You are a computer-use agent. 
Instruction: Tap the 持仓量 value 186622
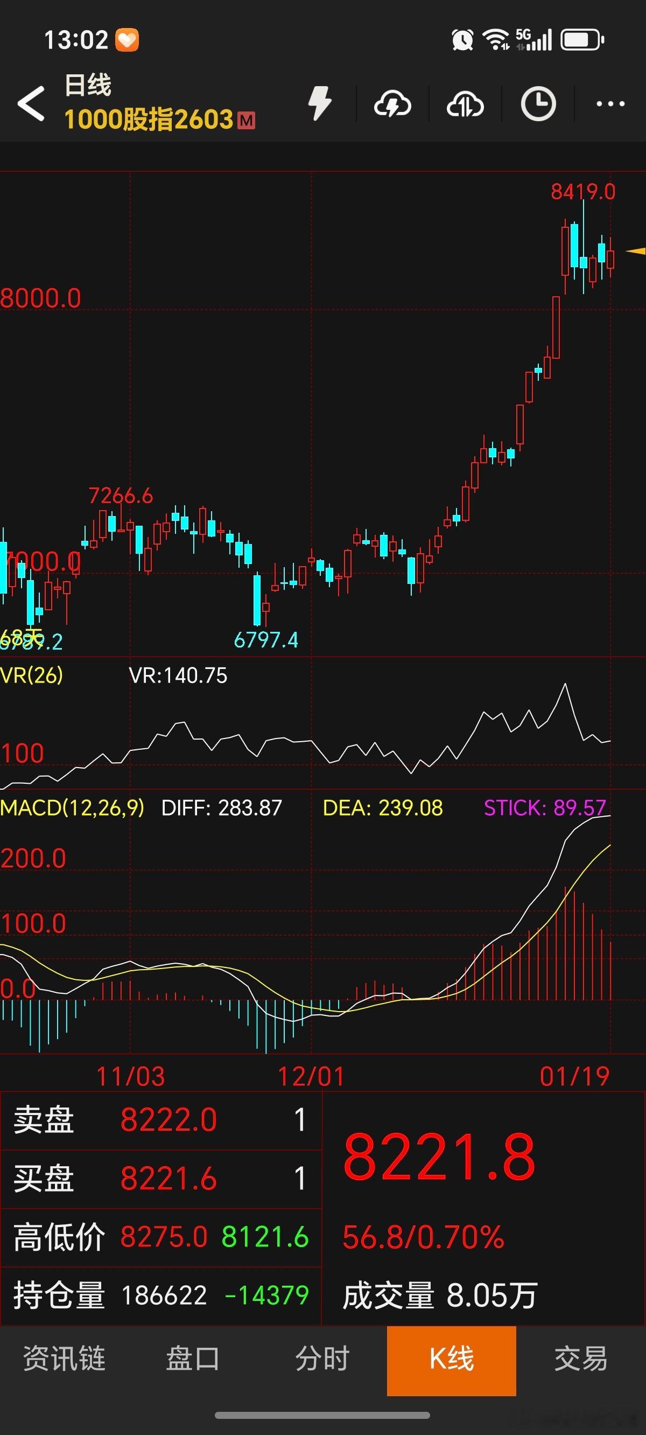[164, 1295]
